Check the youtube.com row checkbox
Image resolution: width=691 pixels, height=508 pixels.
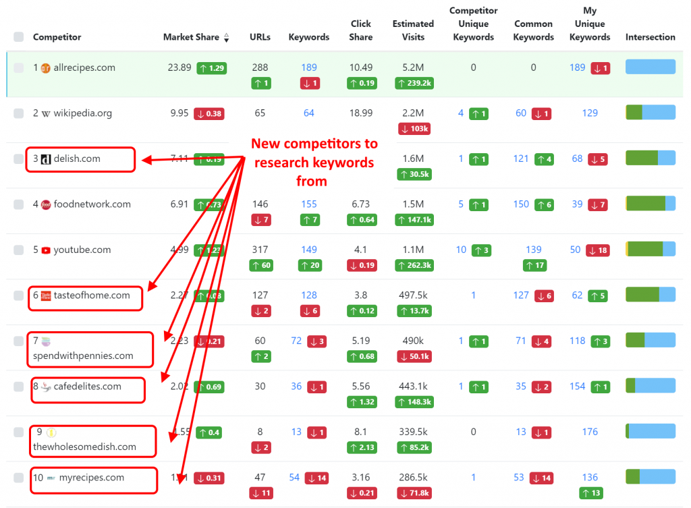pos(18,250)
